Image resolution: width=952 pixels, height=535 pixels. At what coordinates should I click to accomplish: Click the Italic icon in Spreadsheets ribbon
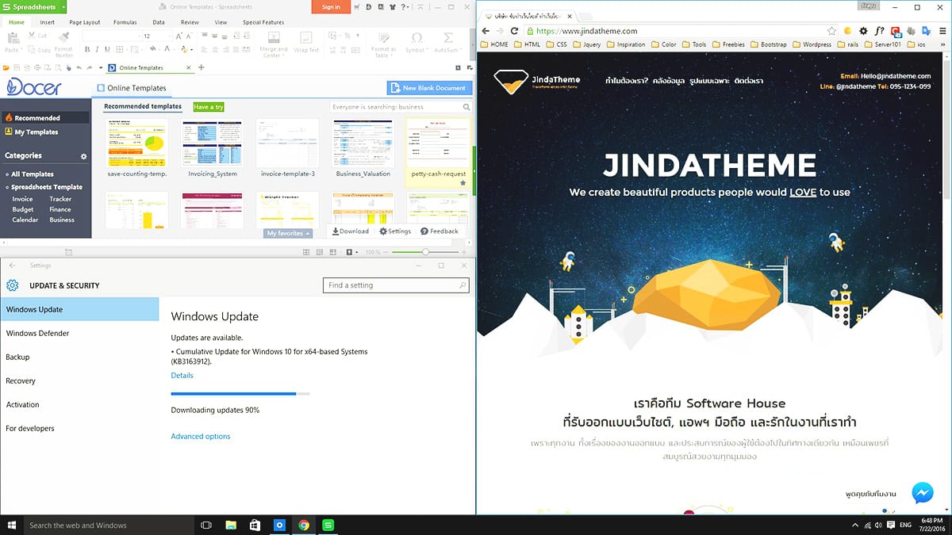click(97, 49)
